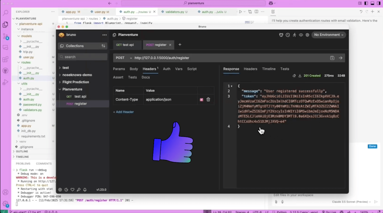Image resolution: width=383 pixels, height=213 pixels.
Task: Switch to the Tests tab in the response pane
Action: click(x=284, y=69)
